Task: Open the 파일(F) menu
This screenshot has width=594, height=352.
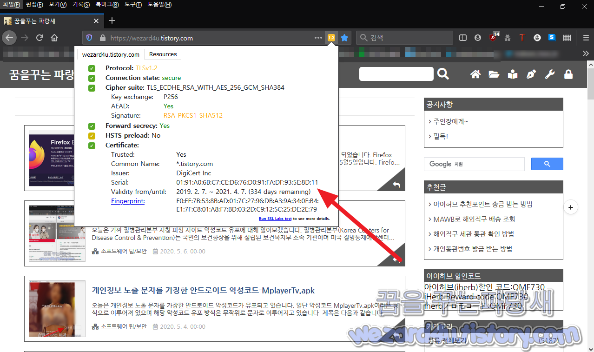Action: [x=12, y=5]
